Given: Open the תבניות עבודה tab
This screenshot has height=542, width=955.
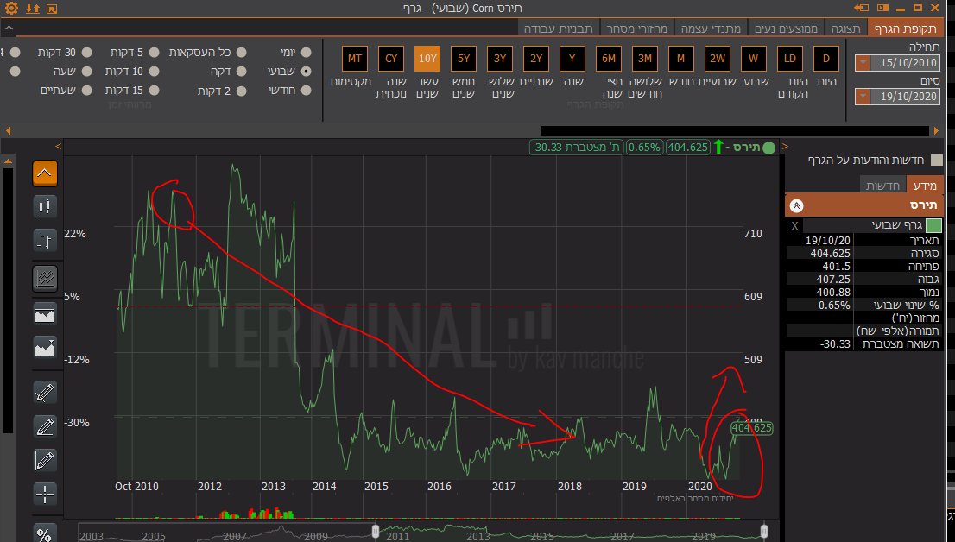Looking at the screenshot, I should coord(559,28).
